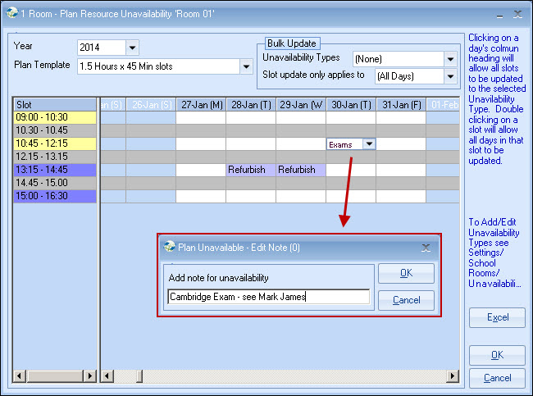Open the Year dropdown showing 2014
The image size is (533, 396).
[x=133, y=48]
